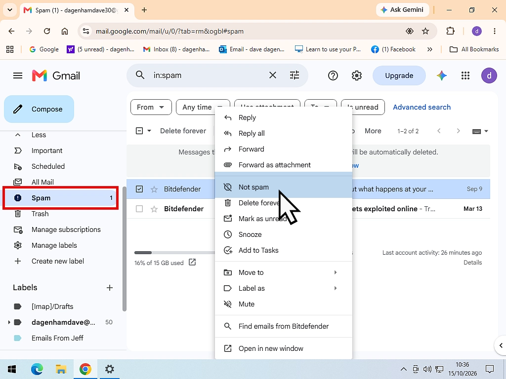Bookmark this page with star icon
Image resolution: width=506 pixels, height=379 pixels.
[425, 31]
